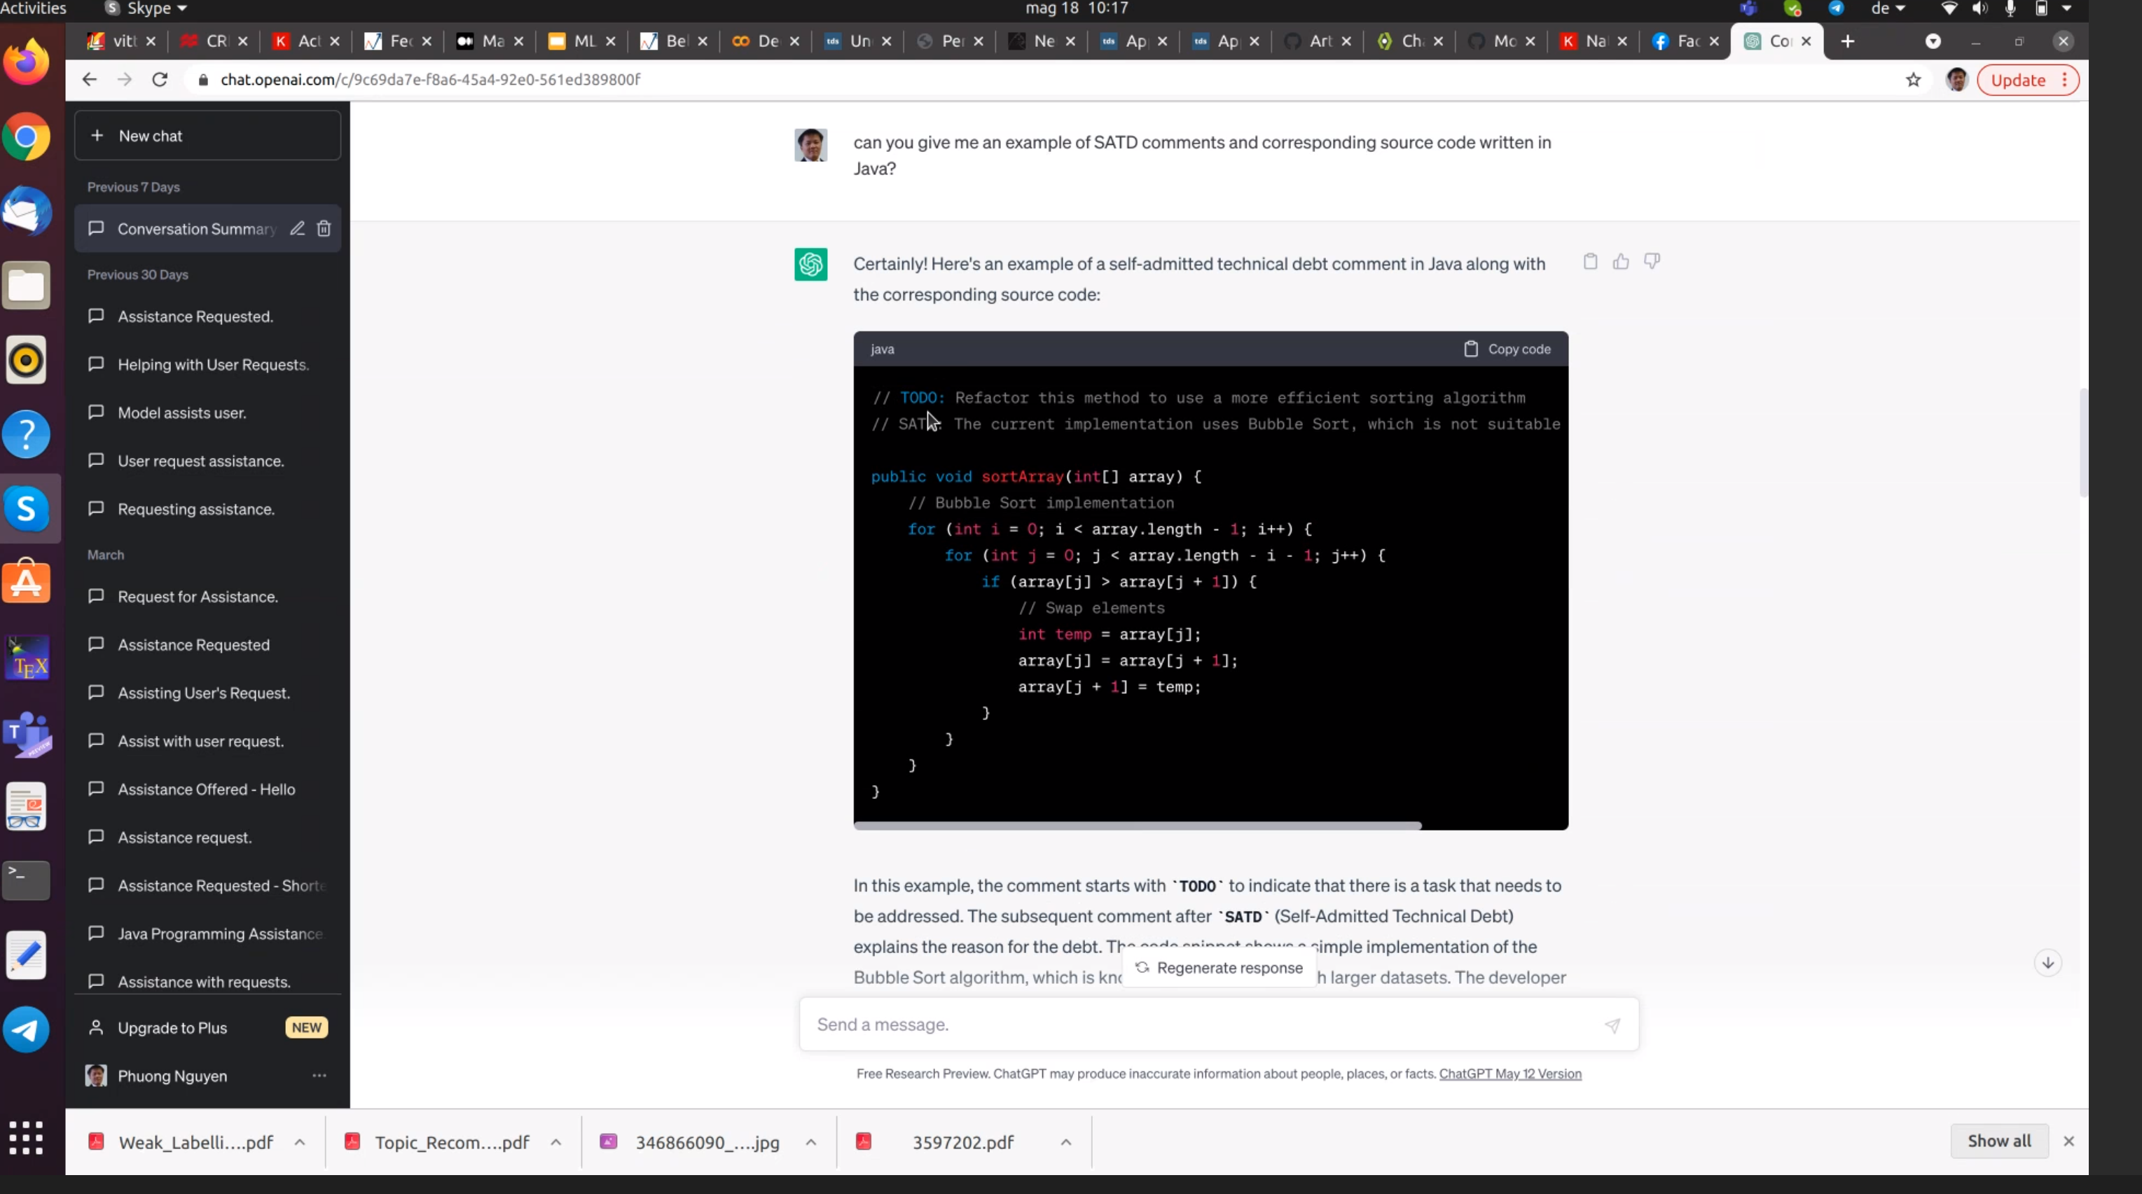Screen dimensions: 2142x1194
Task: Click the send message arrow icon
Action: pos(1612,1025)
